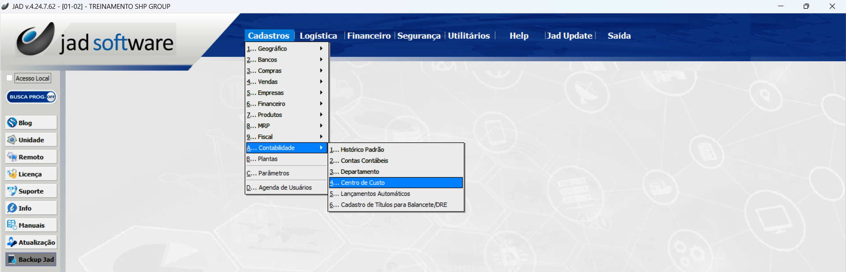Click the Licença icon button
This screenshot has height=272, width=846.
point(12,174)
